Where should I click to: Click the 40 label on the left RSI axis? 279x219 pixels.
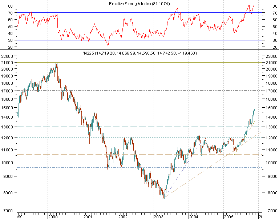point(10,33)
